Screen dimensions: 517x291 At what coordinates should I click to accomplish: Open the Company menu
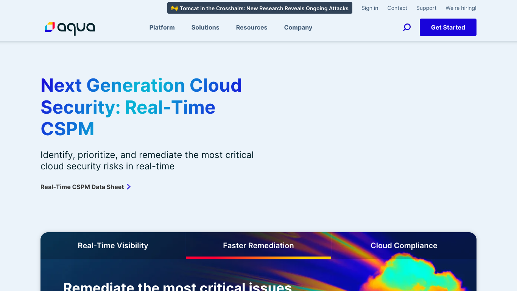pos(298,27)
